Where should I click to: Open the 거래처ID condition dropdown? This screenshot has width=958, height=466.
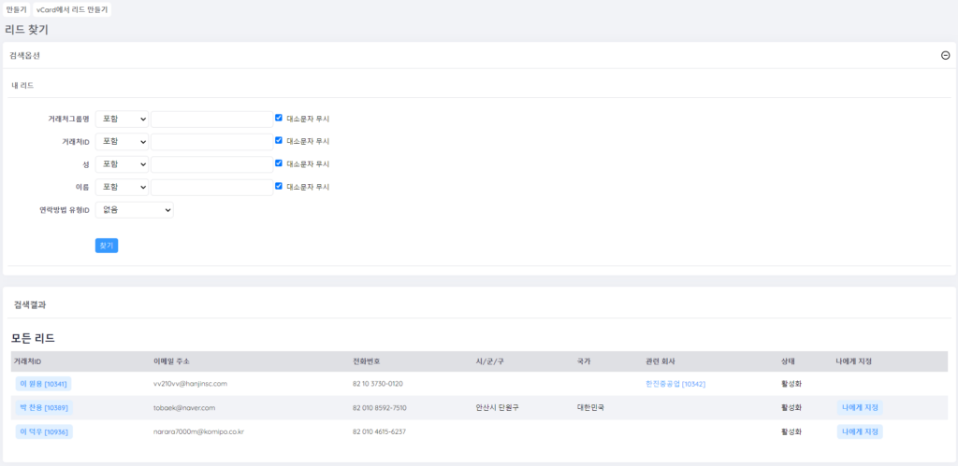[x=122, y=142]
